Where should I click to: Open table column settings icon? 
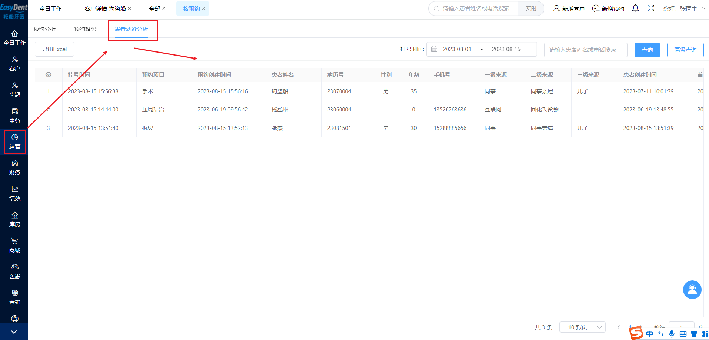[49, 75]
